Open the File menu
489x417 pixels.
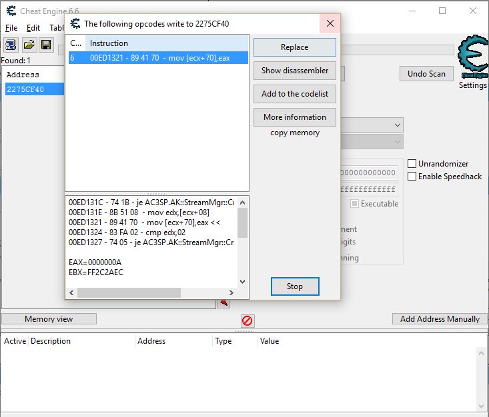coord(11,28)
